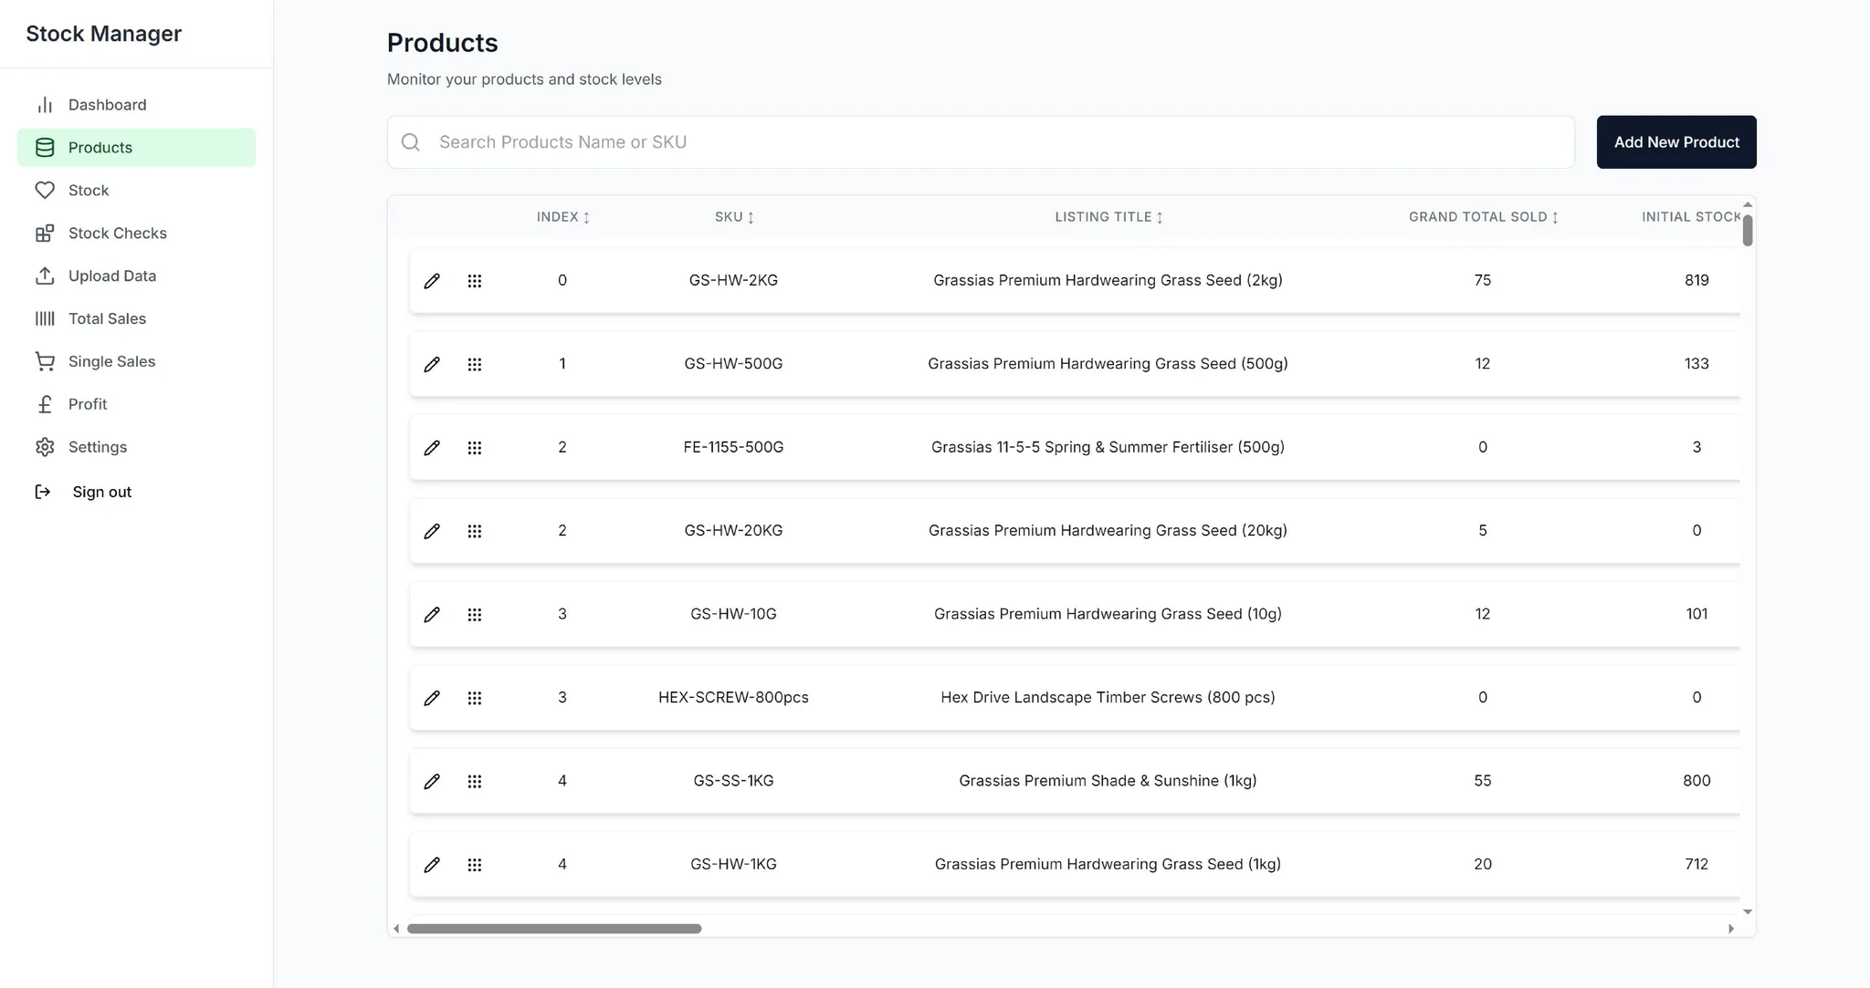Click the Stock Manager app title
Viewport: 1870px width, 988px height.
(104, 34)
